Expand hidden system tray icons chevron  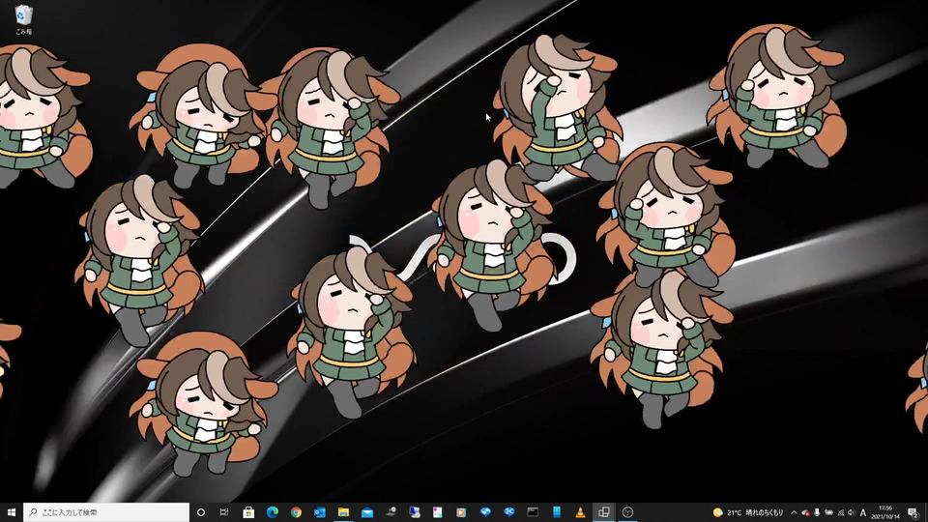point(794,512)
